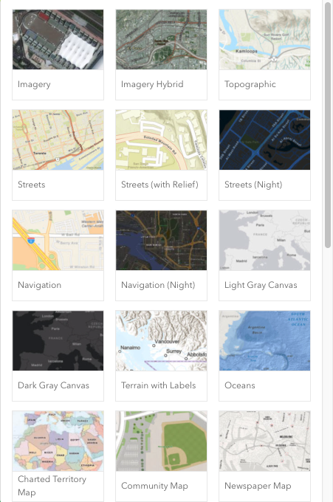The image size is (333, 502).
Task: Select the Charted Territory Map thumbnail
Action: pyautogui.click(x=58, y=441)
